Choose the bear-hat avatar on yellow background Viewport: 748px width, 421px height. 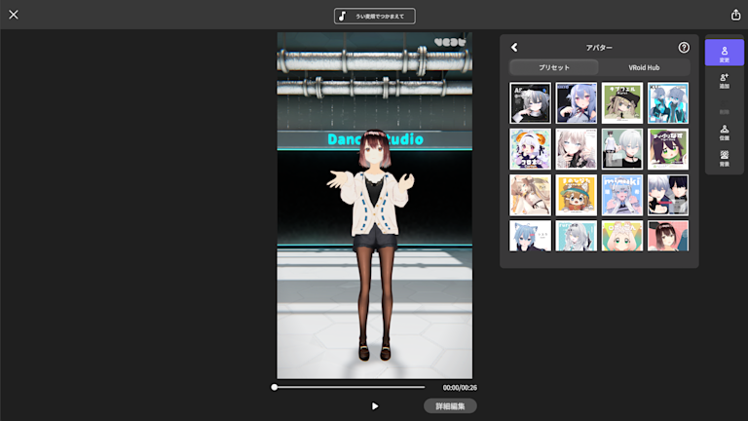click(x=576, y=195)
